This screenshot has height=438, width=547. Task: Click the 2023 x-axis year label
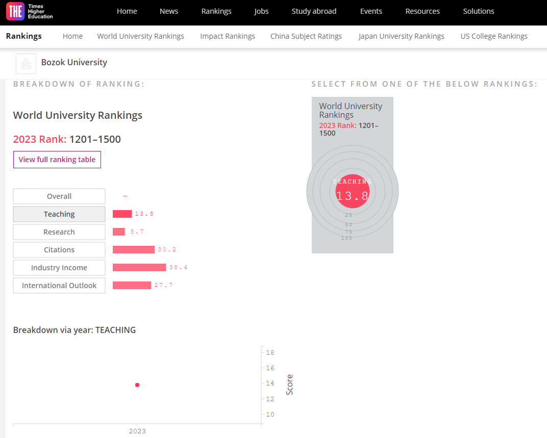[x=137, y=431]
